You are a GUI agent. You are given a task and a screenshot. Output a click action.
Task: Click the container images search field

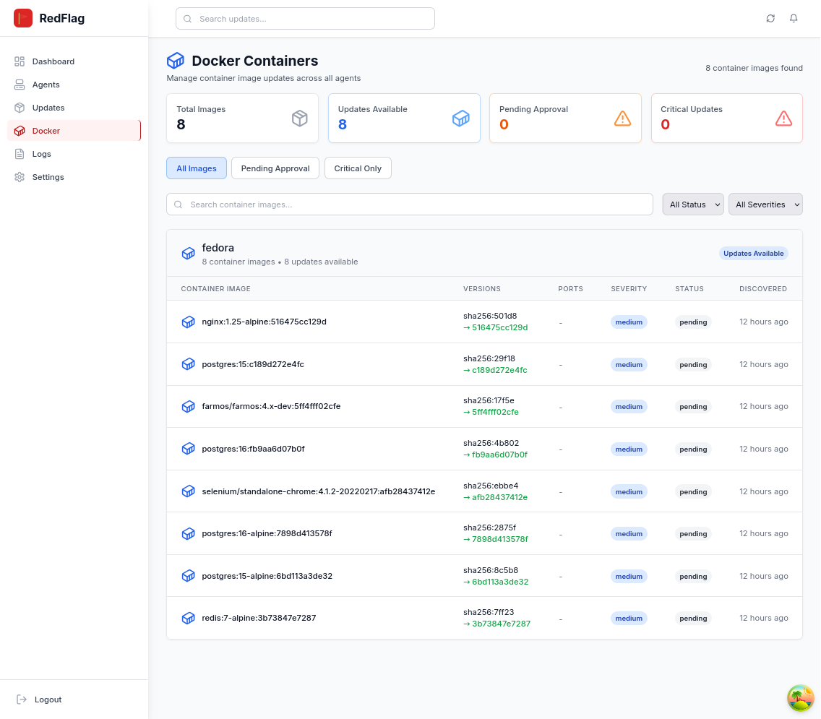pos(409,204)
